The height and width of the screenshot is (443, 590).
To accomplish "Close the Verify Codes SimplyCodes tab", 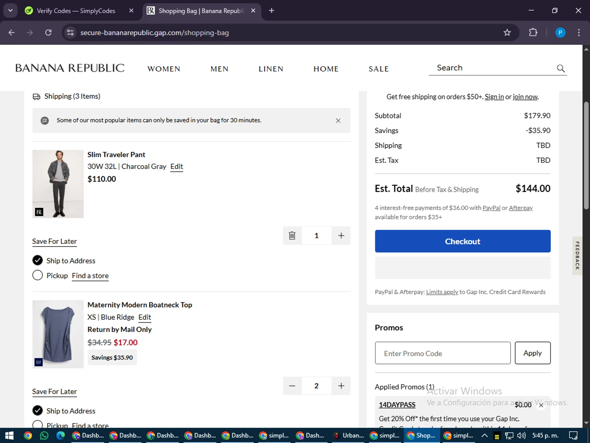I will tap(131, 11).
